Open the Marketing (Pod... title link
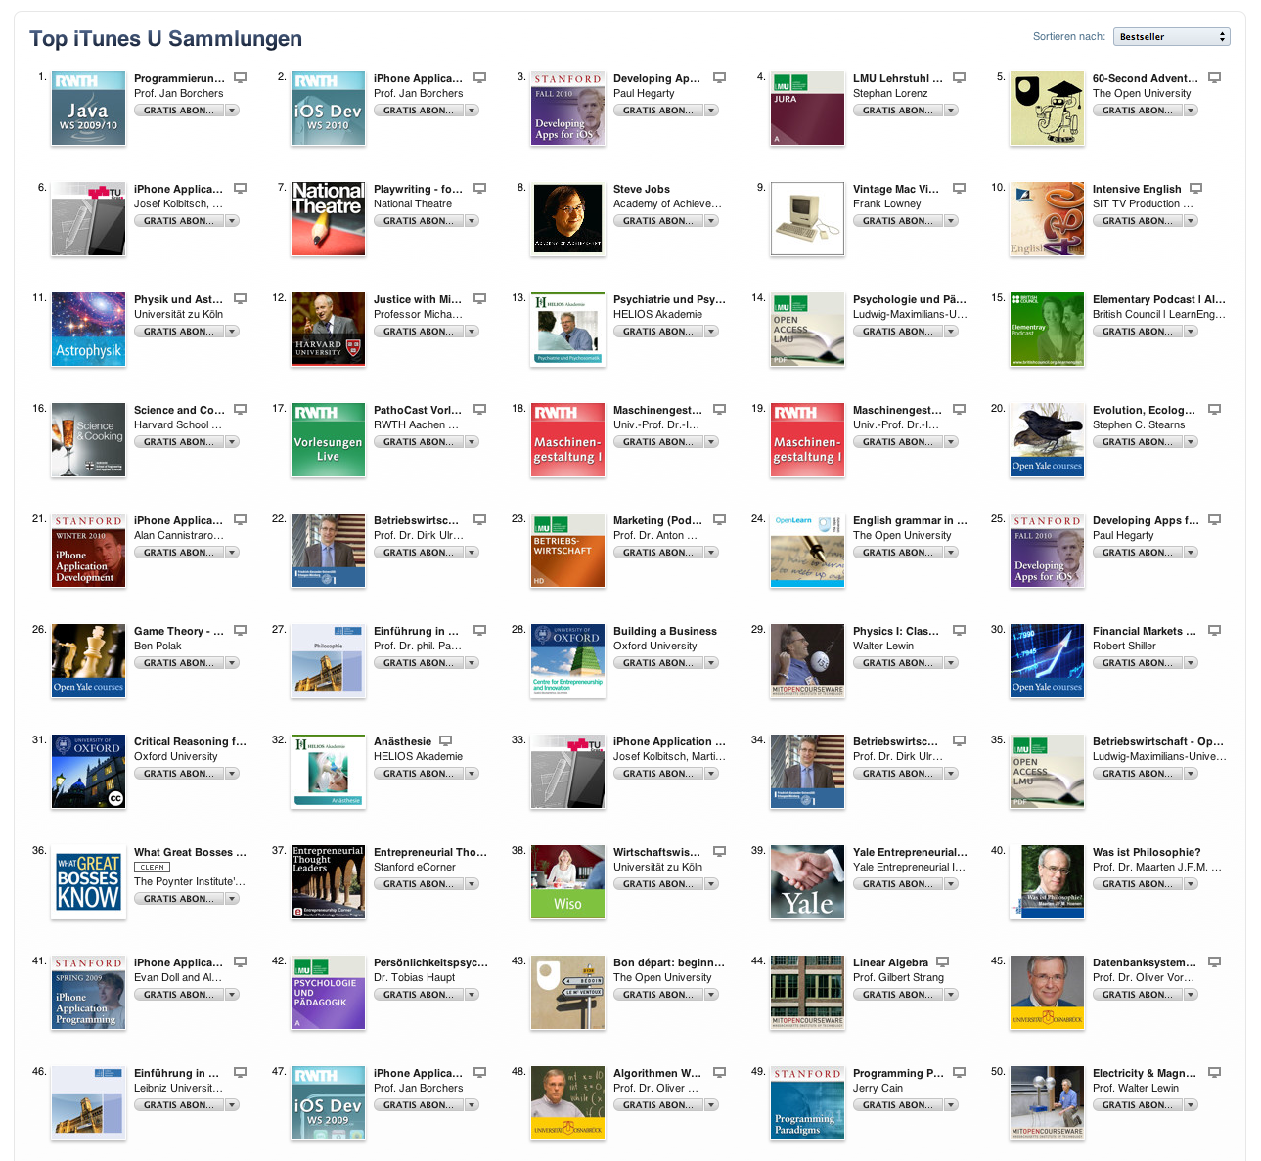This screenshot has width=1261, height=1161. [657, 520]
